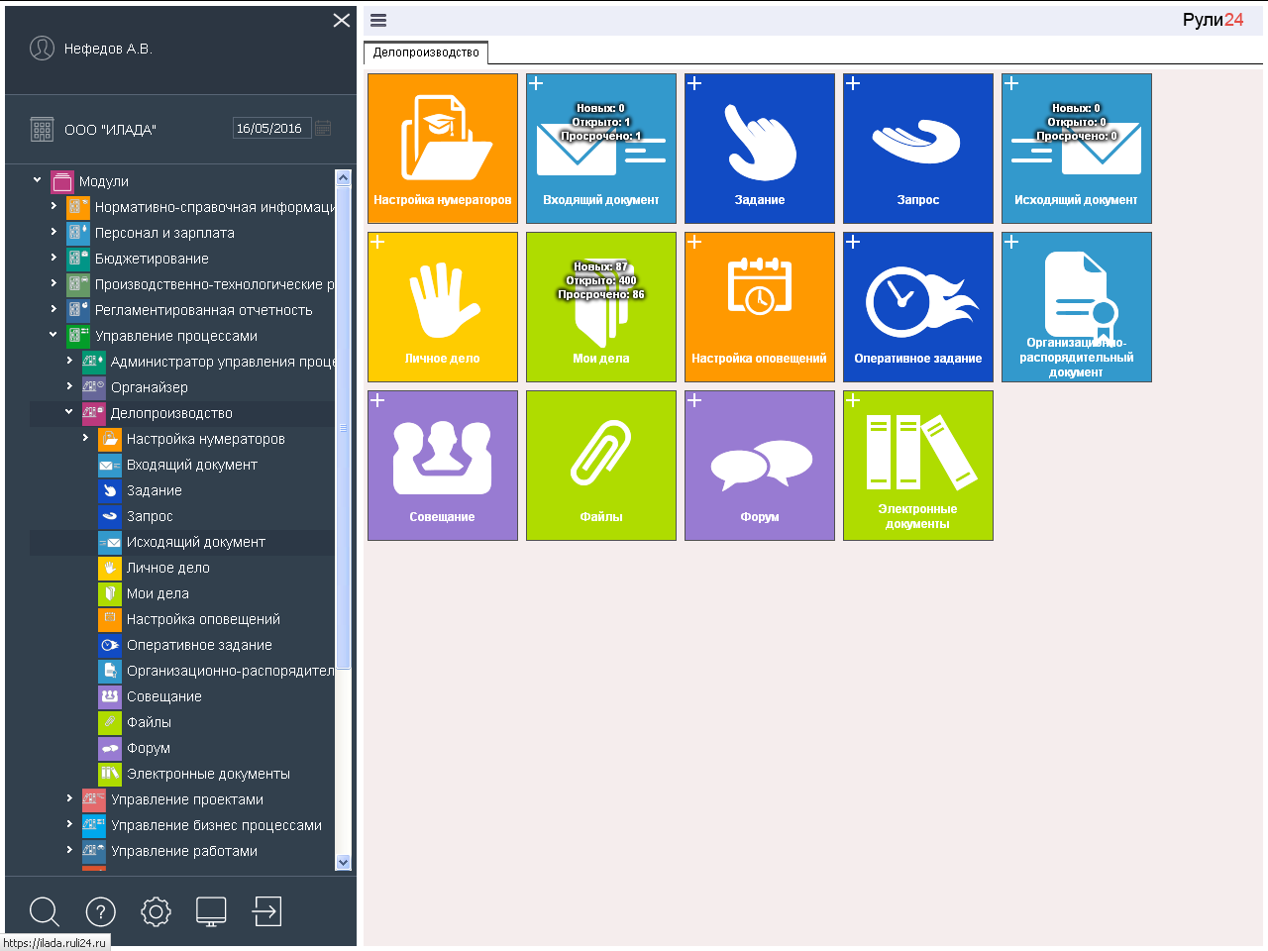Screen dimensions: 1268x951
Task: Select Исходящий документ in tree
Action: click(196, 542)
